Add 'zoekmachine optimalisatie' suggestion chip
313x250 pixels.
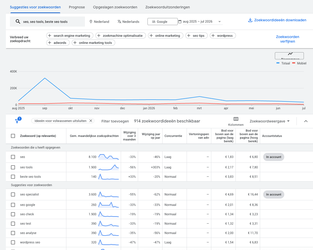(121, 36)
